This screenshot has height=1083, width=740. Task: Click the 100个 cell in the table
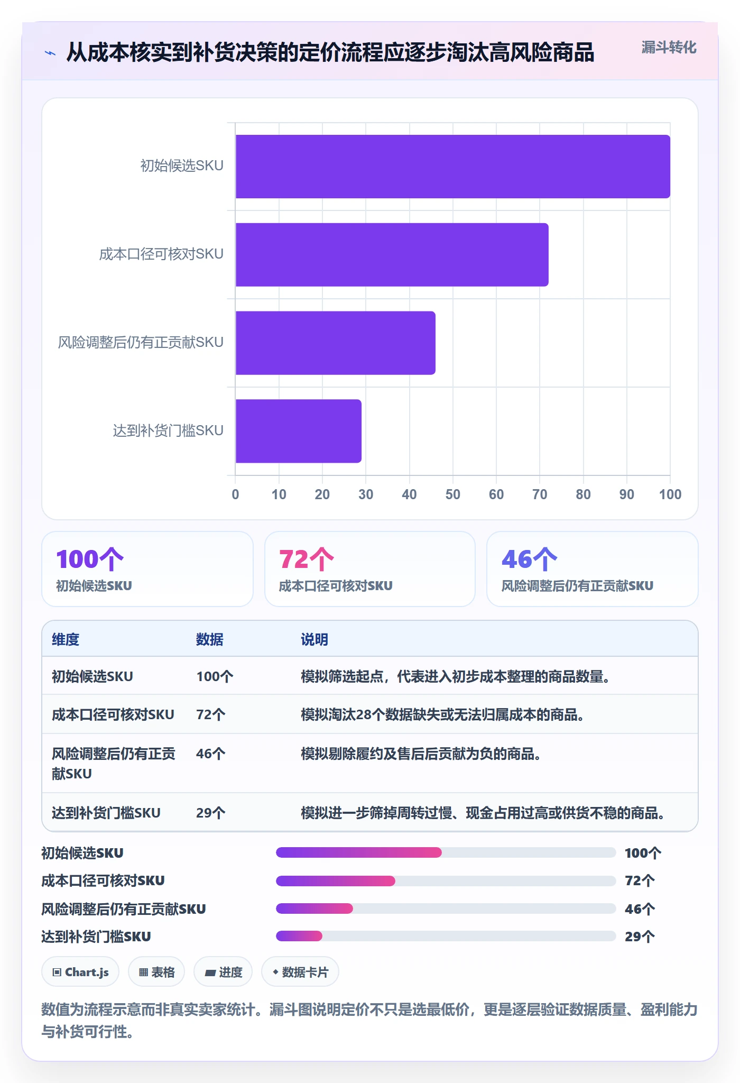(215, 676)
